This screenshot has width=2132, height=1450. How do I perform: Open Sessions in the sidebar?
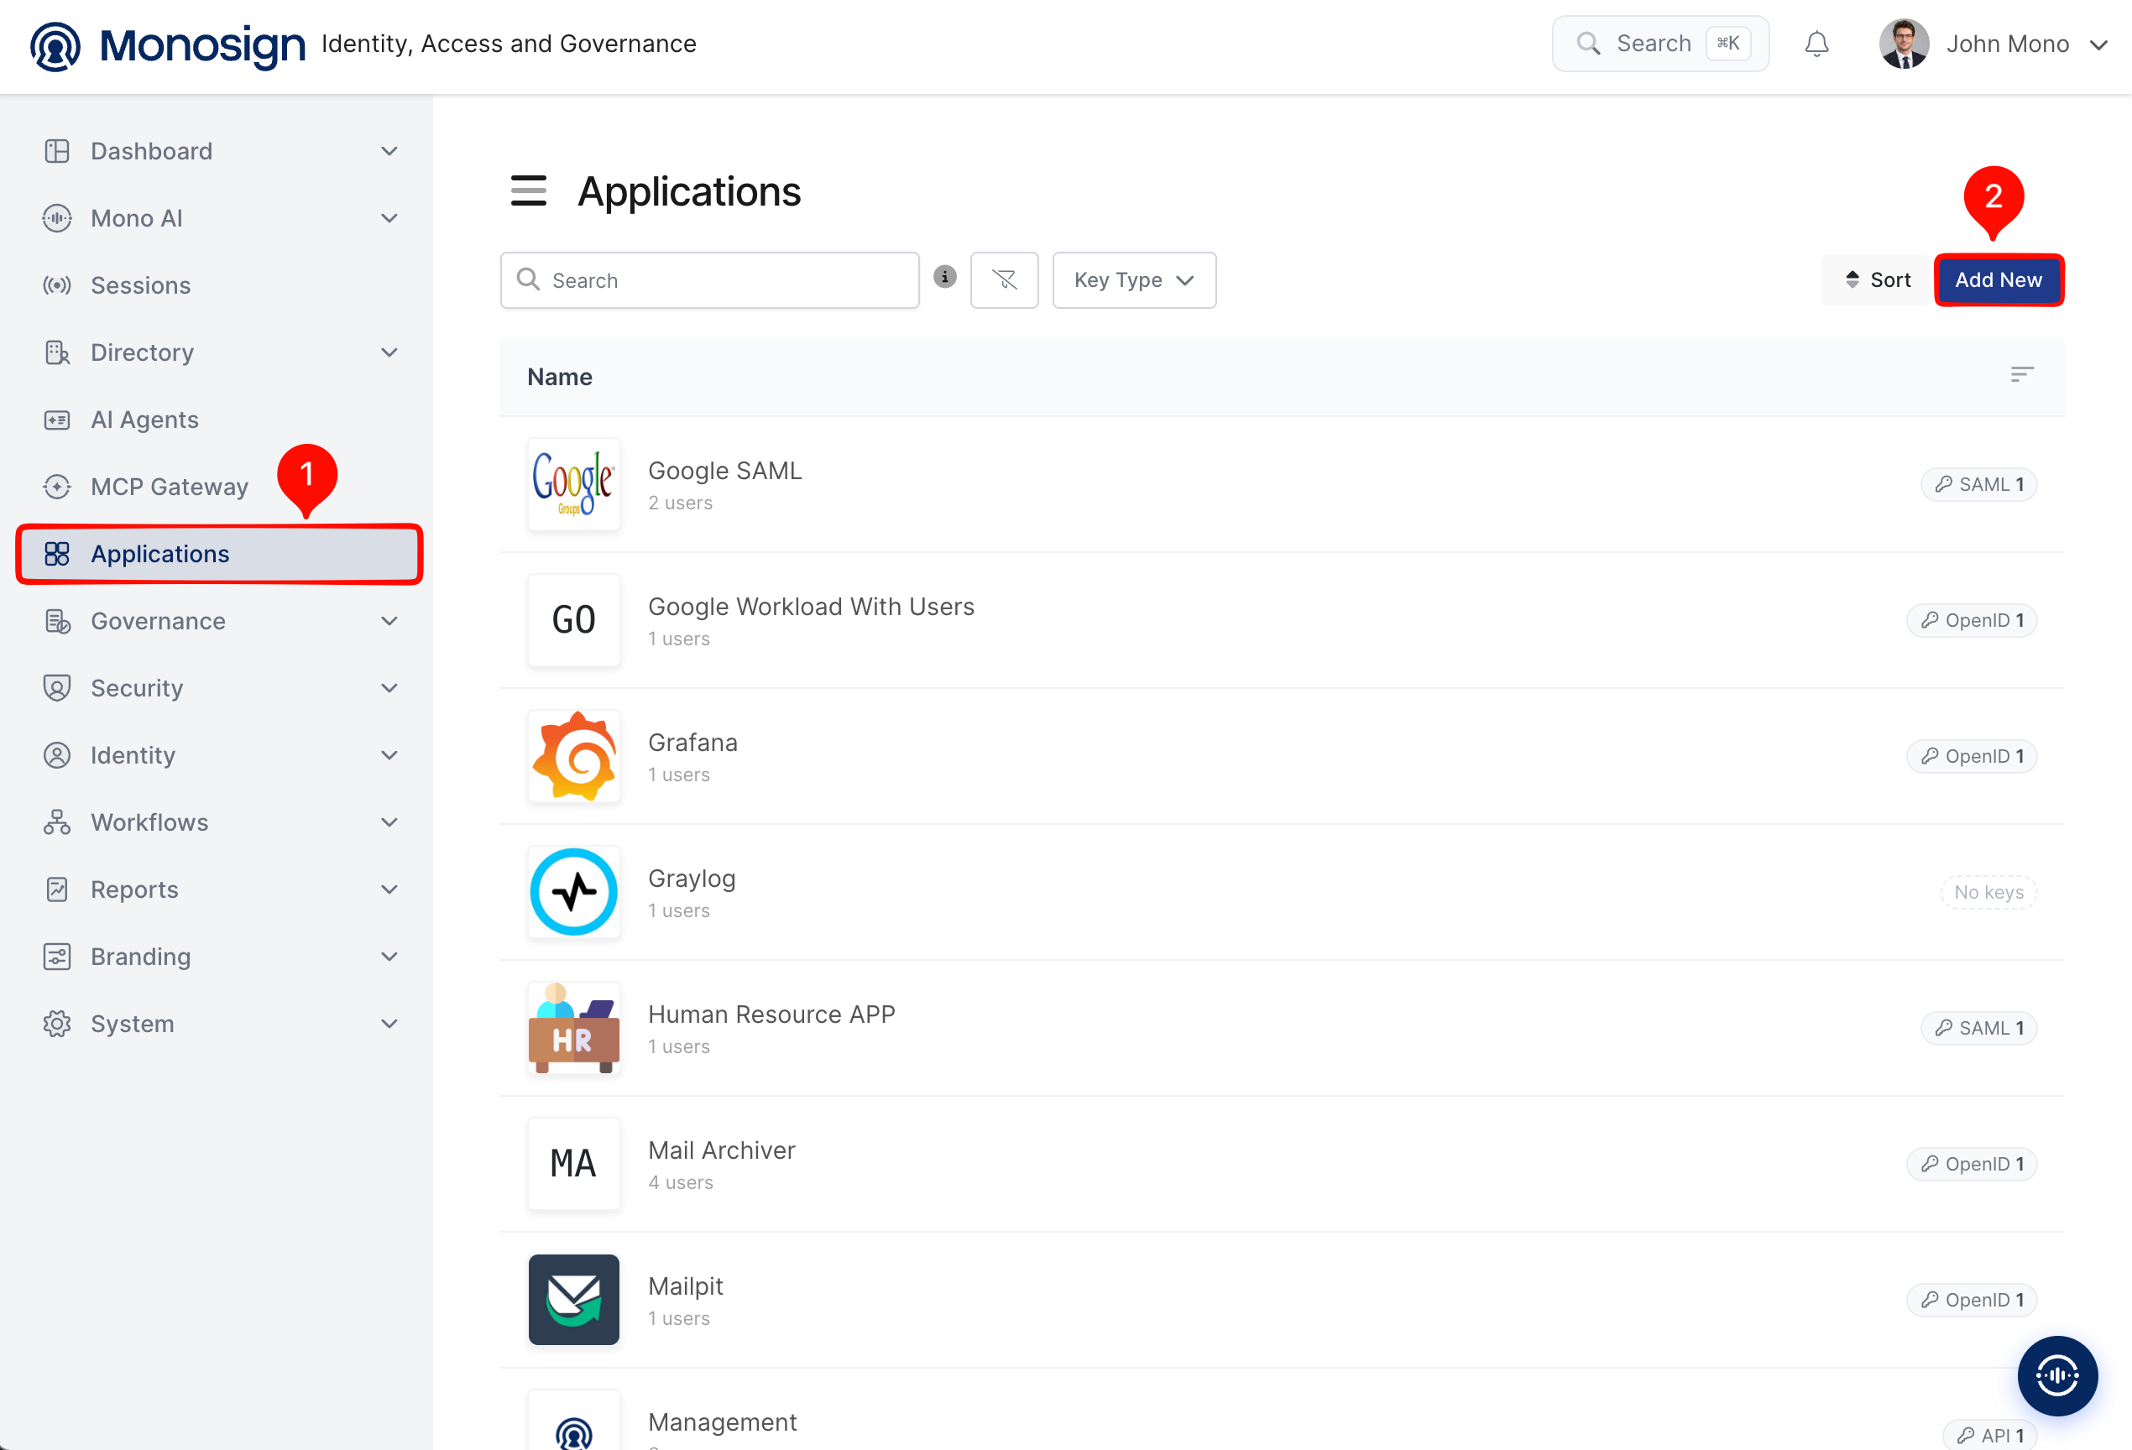218,285
